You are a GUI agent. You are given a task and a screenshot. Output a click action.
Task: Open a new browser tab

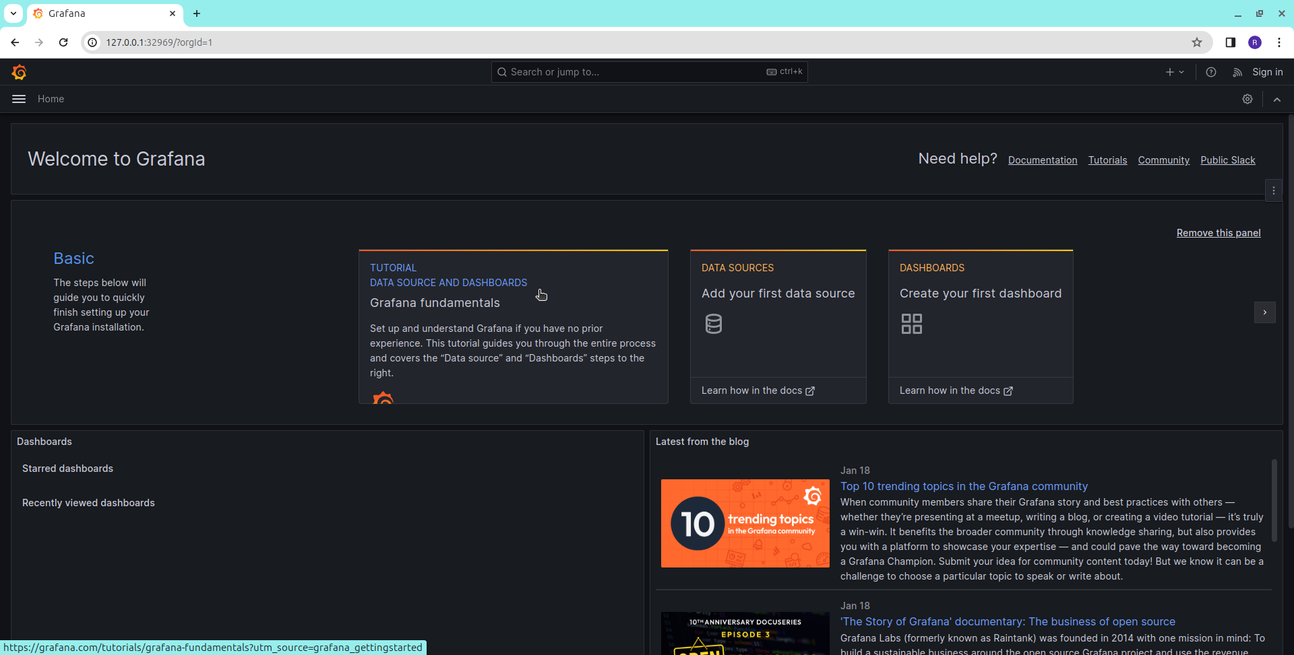tap(197, 13)
